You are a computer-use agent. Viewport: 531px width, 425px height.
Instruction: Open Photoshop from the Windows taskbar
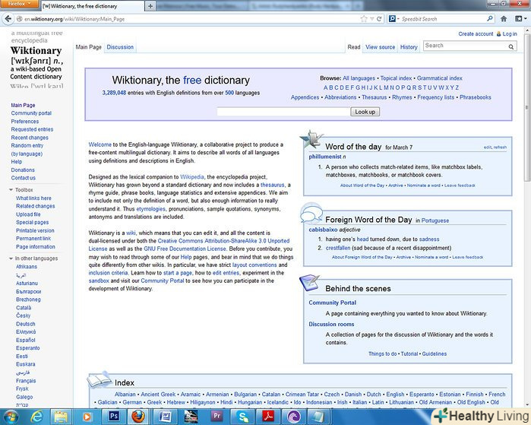click(114, 416)
